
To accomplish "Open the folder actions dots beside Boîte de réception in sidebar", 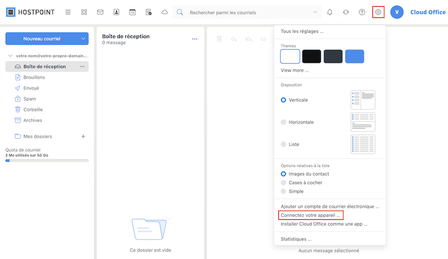I will 82,67.
